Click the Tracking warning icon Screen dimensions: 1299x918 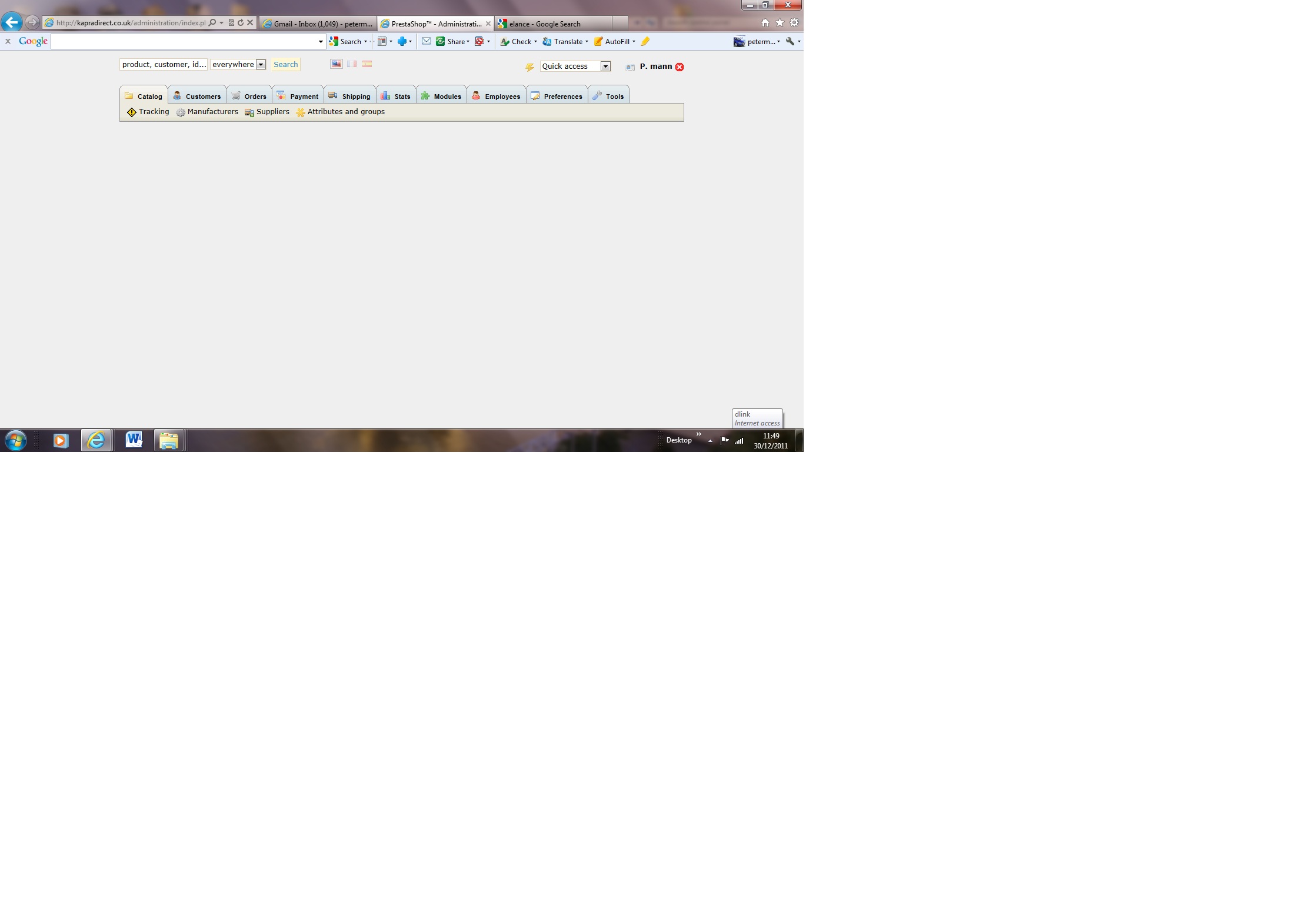[x=131, y=112]
